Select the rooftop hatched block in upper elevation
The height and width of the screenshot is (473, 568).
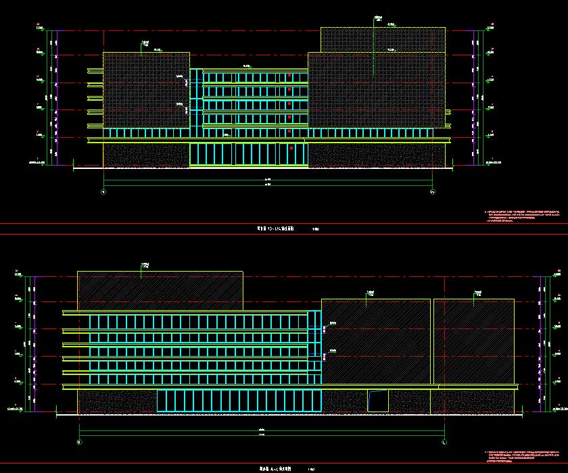(x=383, y=39)
